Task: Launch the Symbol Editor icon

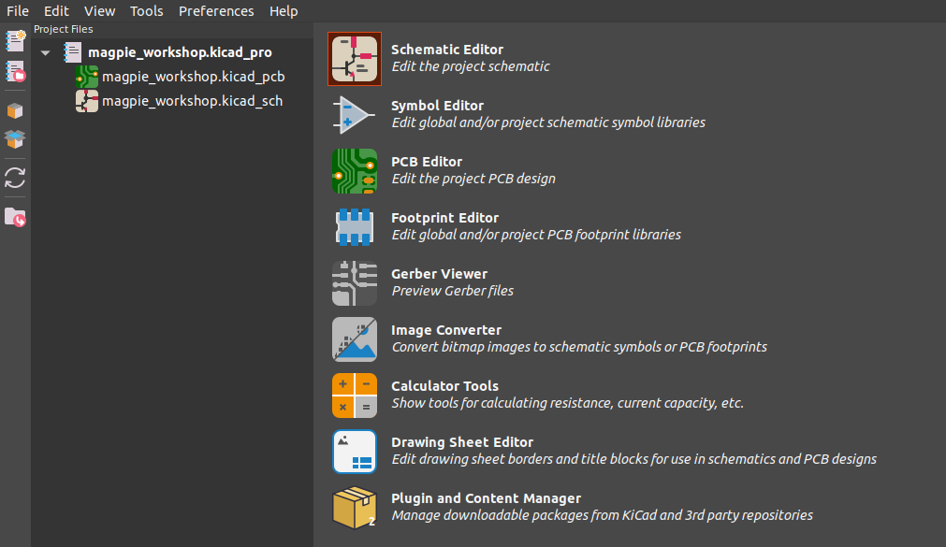Action: (355, 115)
